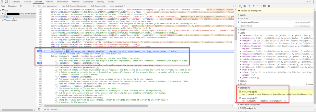Open the Performance panel tab
Screen dimensions: 316x112
click(62, 2)
